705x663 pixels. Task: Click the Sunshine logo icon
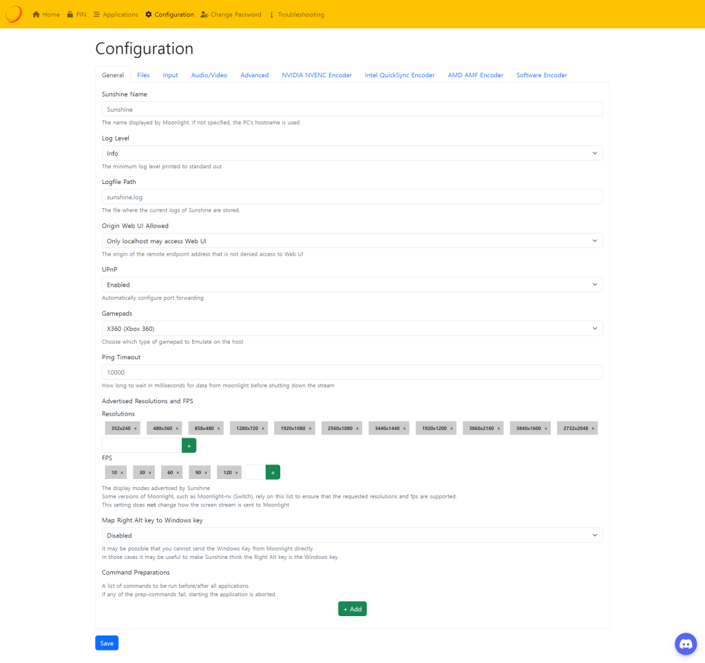pyautogui.click(x=14, y=14)
